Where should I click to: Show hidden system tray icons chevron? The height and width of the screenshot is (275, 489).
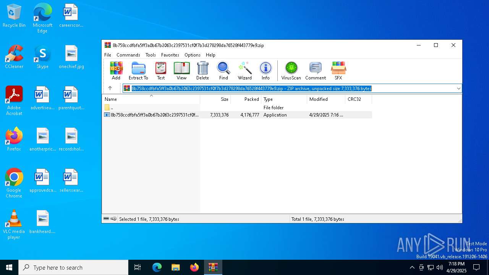point(412,267)
